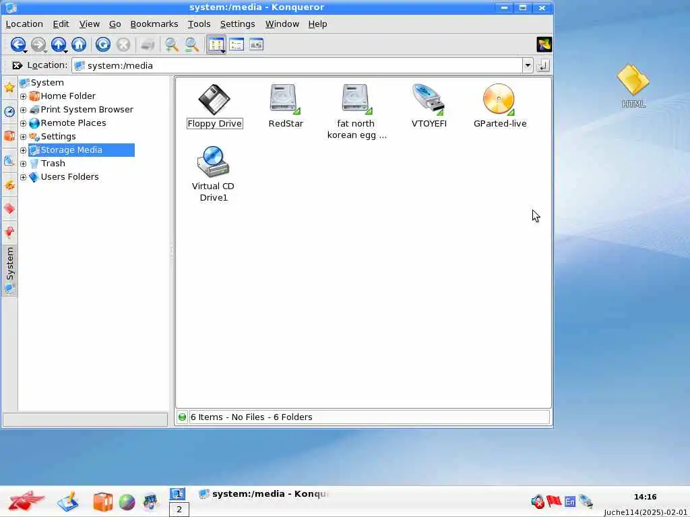690x517 pixels.
Task: Click the greyed Stop loading icon
Action: tap(123, 44)
